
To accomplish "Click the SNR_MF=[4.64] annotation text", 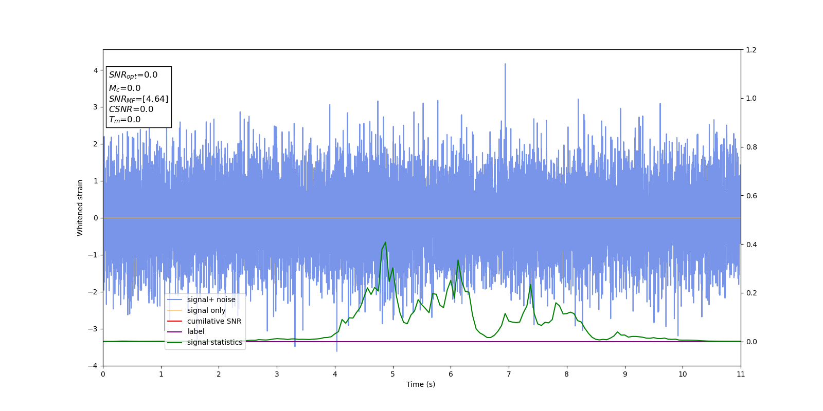I will pos(138,99).
